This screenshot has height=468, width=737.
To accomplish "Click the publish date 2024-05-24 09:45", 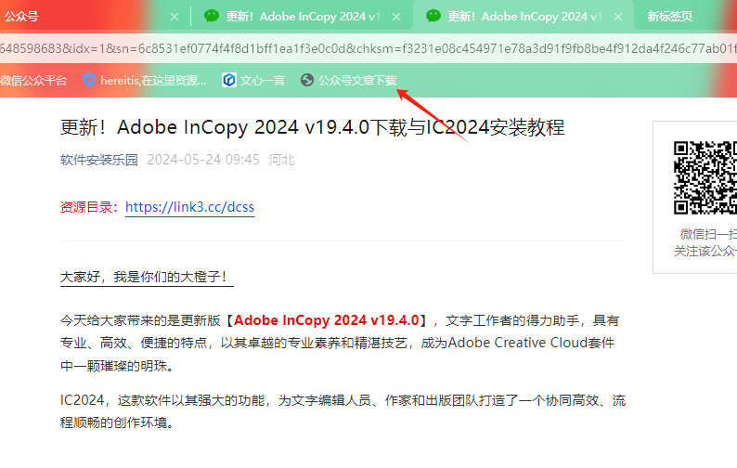I will [203, 160].
